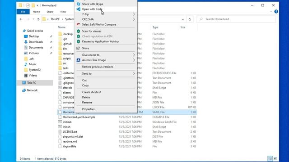Open the .ssh folder in sidebar
The width and height of the screenshot is (289, 162).
31,58
